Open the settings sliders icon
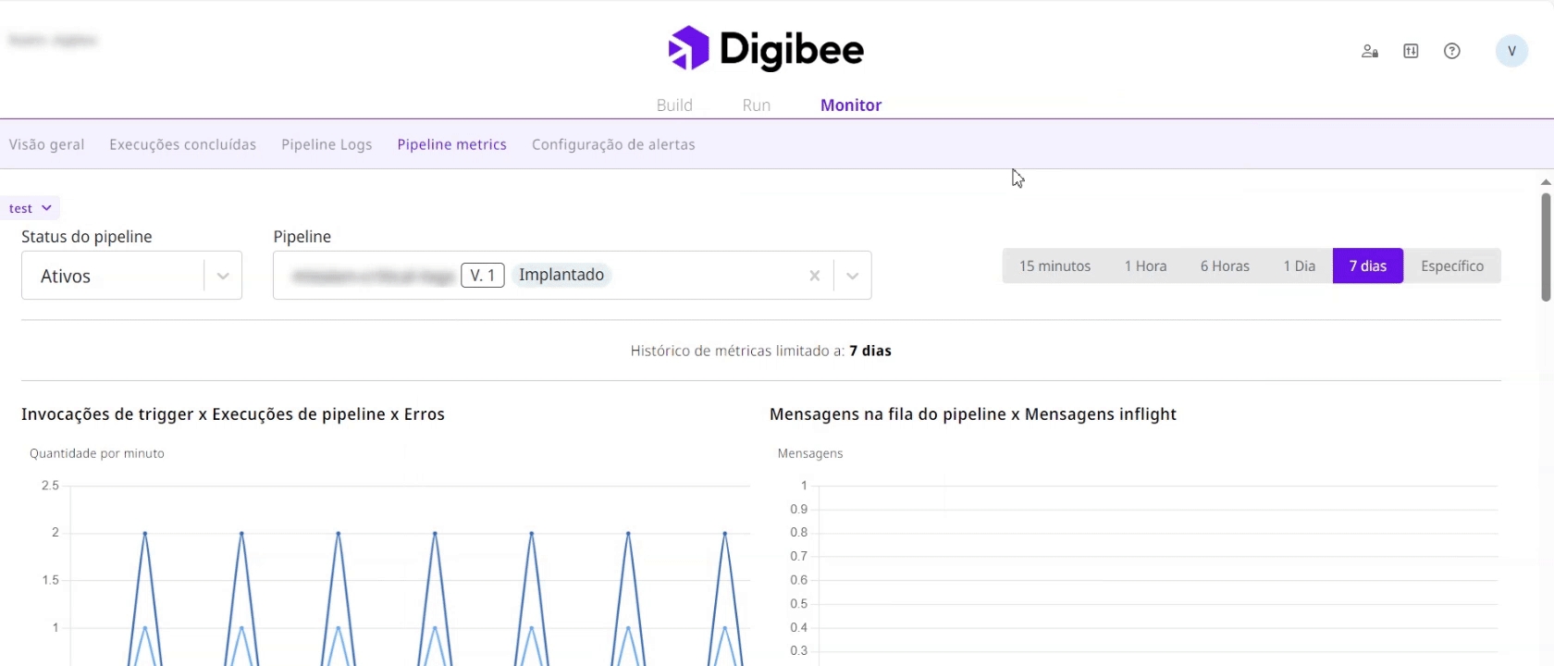 coord(1411,52)
